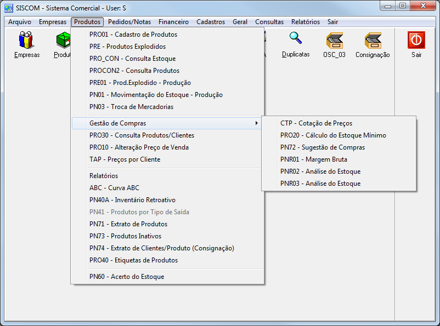
Task: Choose PRO40 - Etiquetas de Produtos
Action: [x=133, y=260]
